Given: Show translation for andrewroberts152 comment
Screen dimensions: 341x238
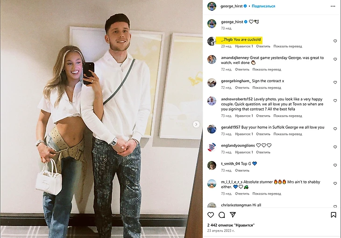Looking at the screenshot, I should [288, 116].
